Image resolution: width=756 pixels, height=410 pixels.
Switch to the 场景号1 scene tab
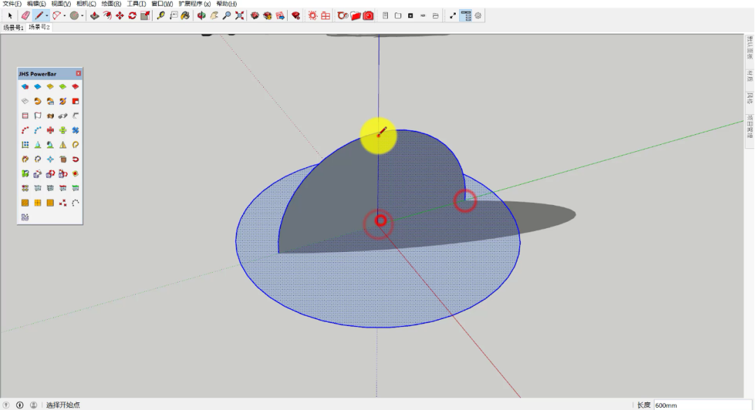click(x=13, y=27)
